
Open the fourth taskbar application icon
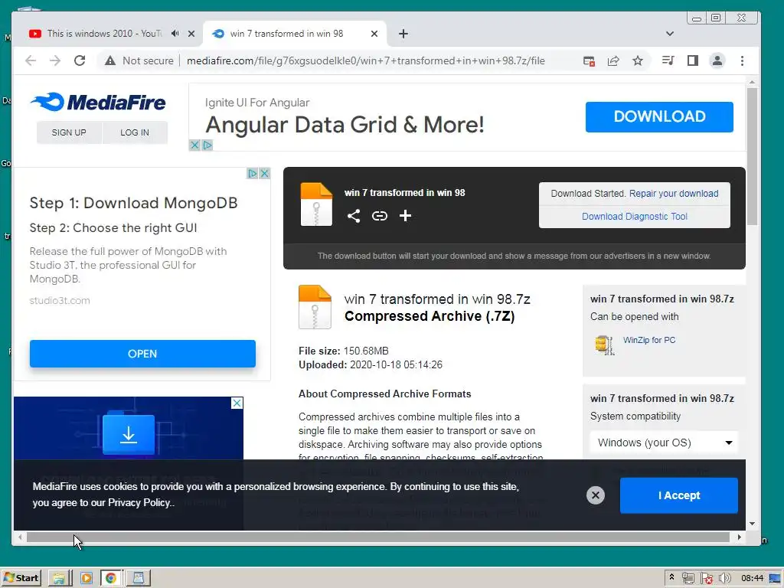point(138,579)
